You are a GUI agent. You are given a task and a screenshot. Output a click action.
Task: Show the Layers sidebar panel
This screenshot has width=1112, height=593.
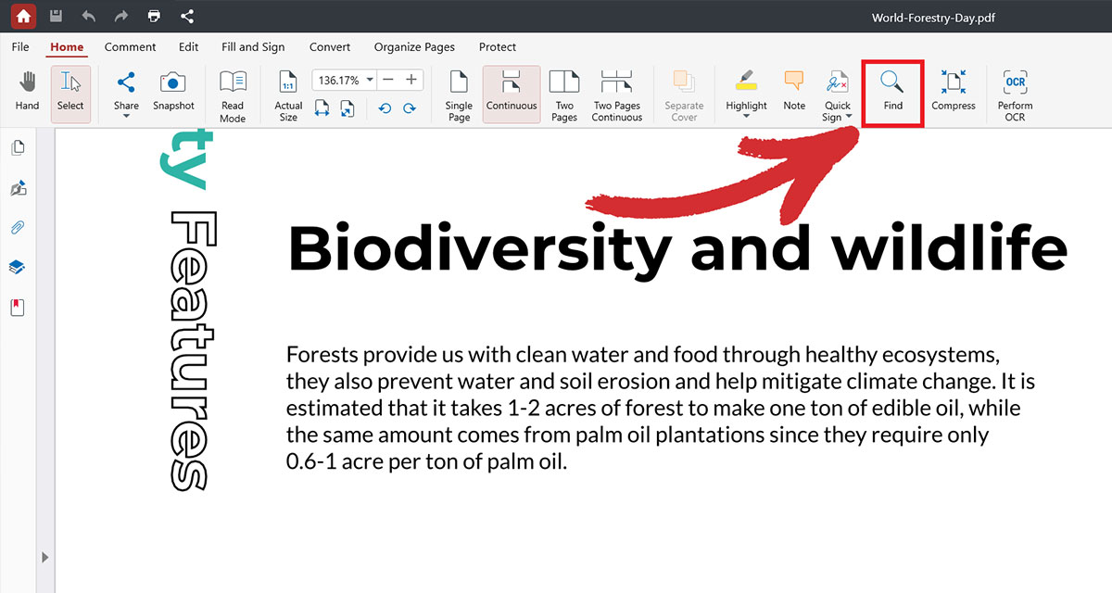[17, 267]
